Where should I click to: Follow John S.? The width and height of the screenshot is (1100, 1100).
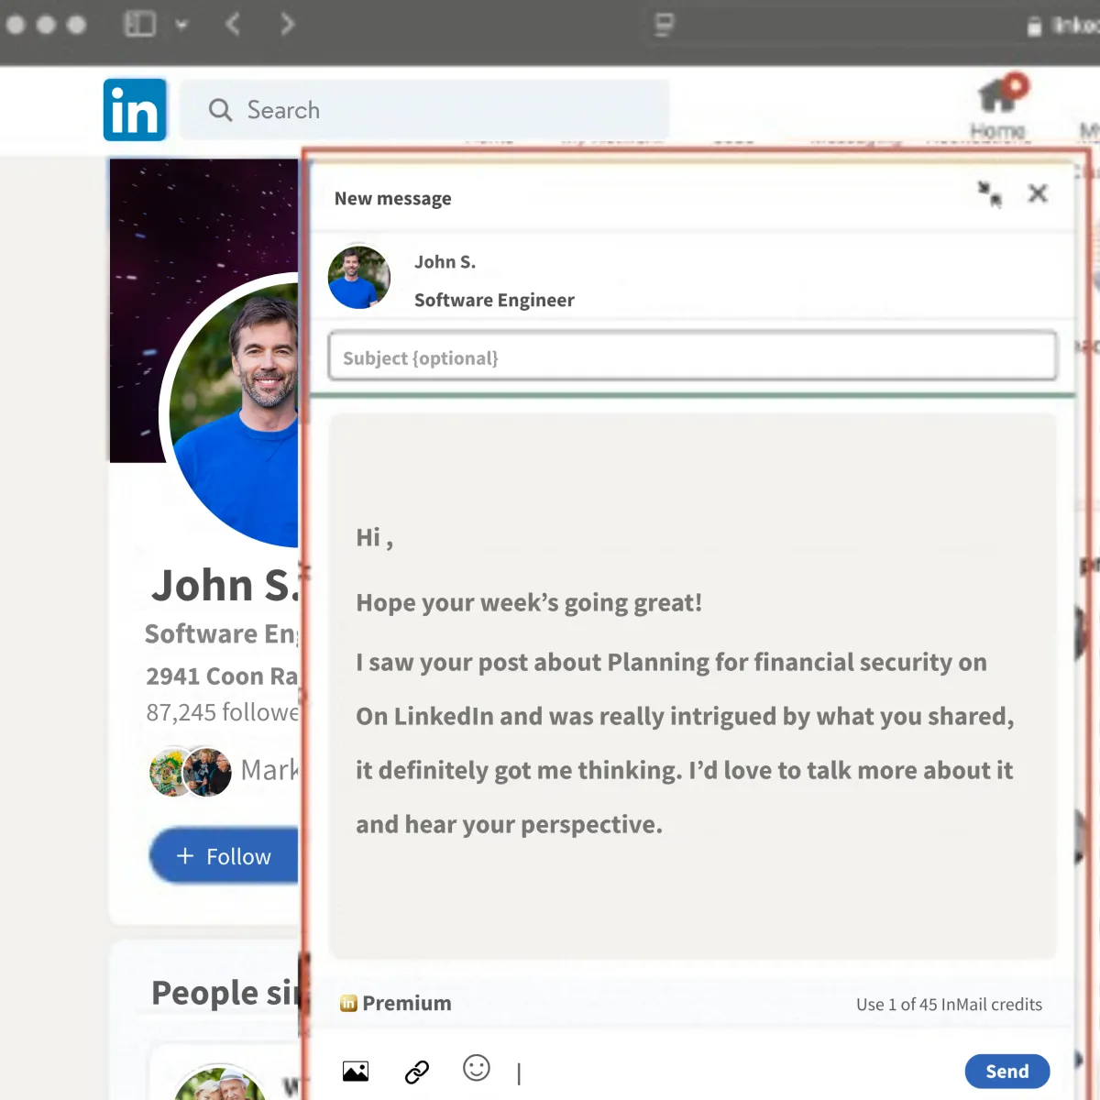click(x=225, y=856)
